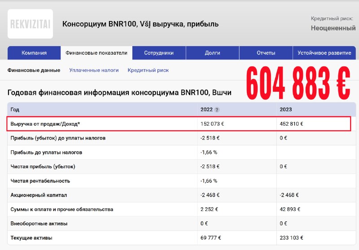Click 2023 value 0 € for Чистая прибыль

pos(283,166)
